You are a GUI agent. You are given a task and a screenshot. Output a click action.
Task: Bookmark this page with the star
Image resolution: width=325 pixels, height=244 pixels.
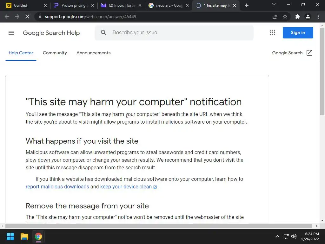tap(285, 17)
